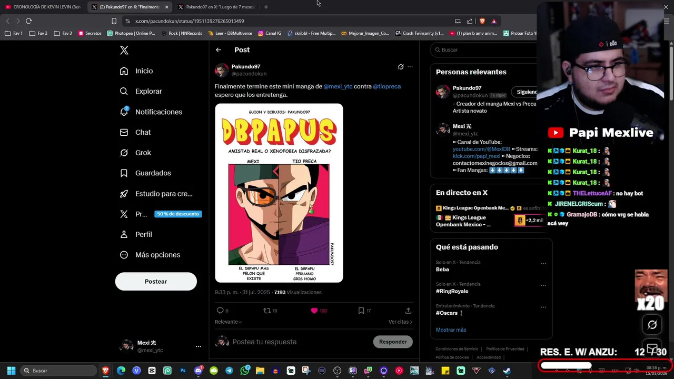This screenshot has height=379, width=674.
Task: Open the three-dot menu on the post
Action: (x=410, y=67)
